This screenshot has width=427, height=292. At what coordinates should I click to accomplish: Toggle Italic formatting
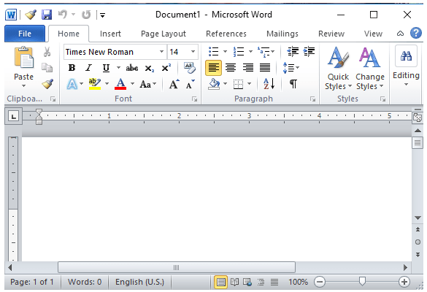point(89,68)
